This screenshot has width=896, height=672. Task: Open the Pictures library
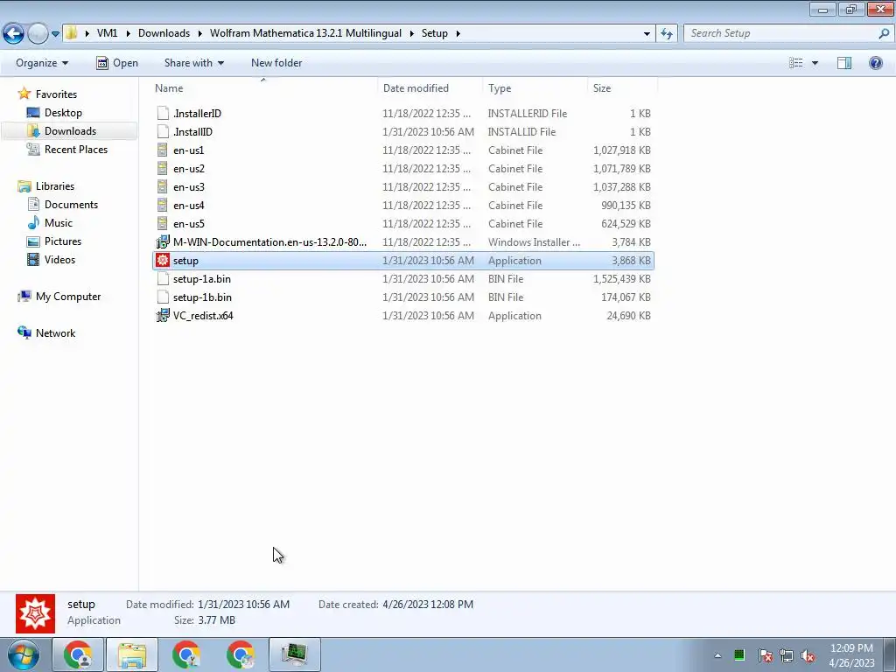coord(63,241)
